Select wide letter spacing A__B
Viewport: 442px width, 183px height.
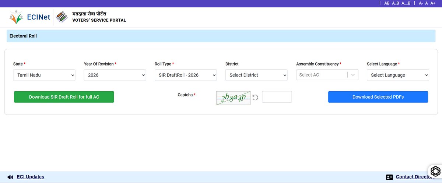(x=406, y=3)
